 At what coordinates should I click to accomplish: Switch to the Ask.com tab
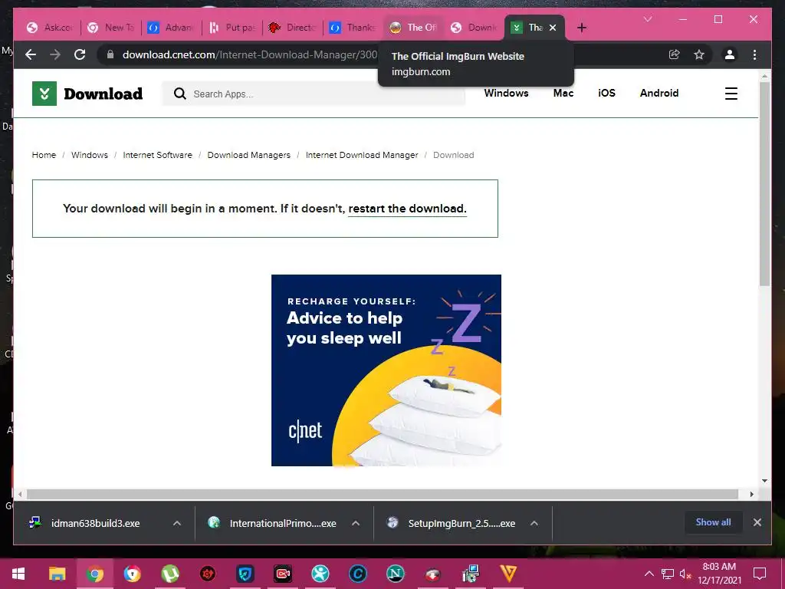coord(50,28)
